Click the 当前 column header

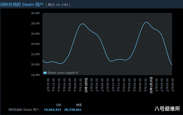(59, 105)
